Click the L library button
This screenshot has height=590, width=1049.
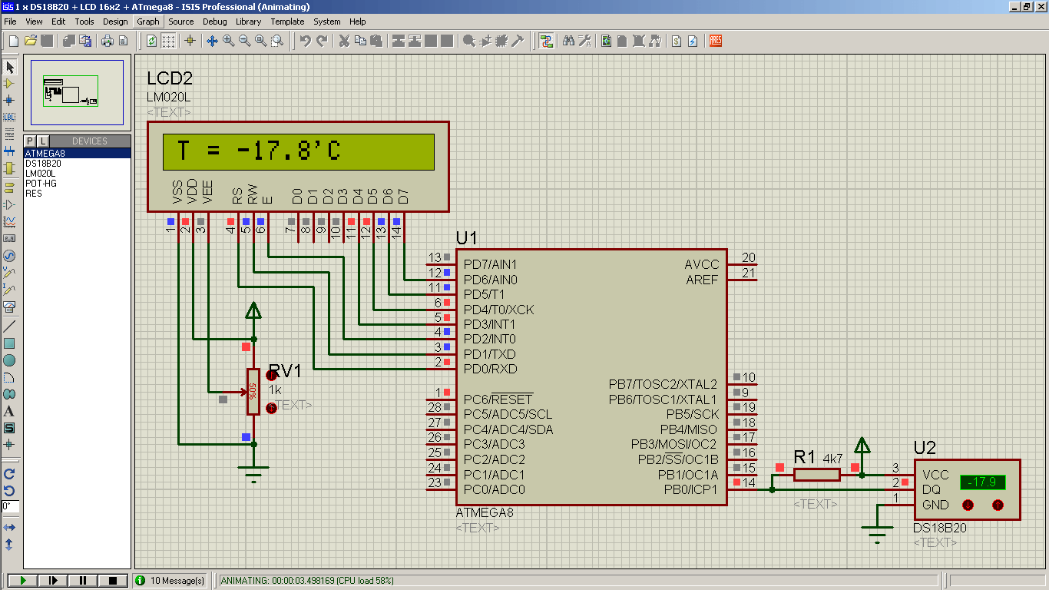(43, 141)
